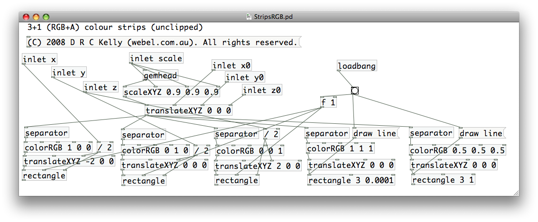538x222 pixels.
Task: Select the colorRGB 0 1 0 object
Action: point(157,151)
